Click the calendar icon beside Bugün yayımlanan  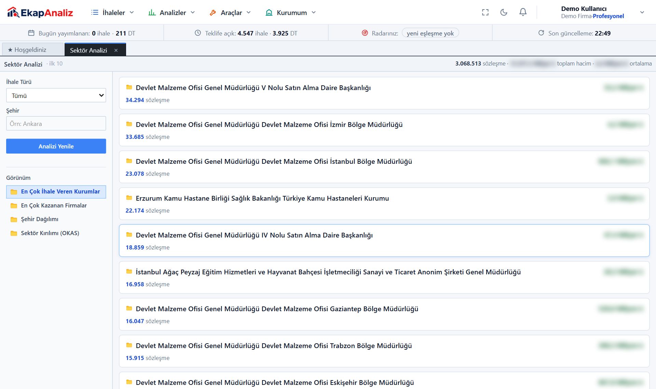coord(31,33)
